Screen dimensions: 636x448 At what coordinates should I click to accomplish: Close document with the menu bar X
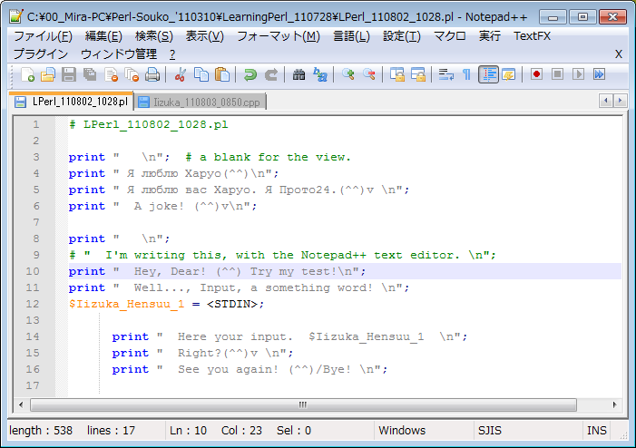coord(618,54)
